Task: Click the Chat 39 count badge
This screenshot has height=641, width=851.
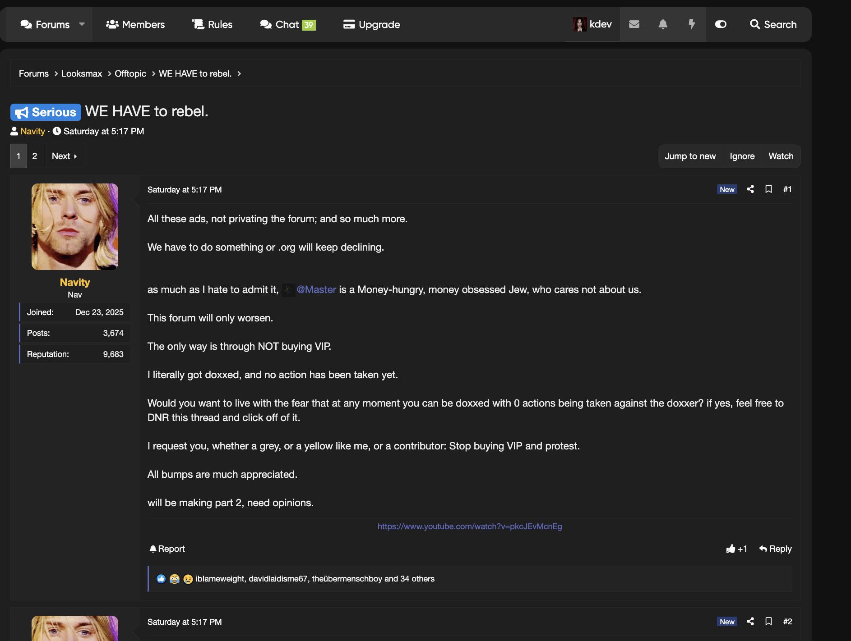Action: point(309,25)
